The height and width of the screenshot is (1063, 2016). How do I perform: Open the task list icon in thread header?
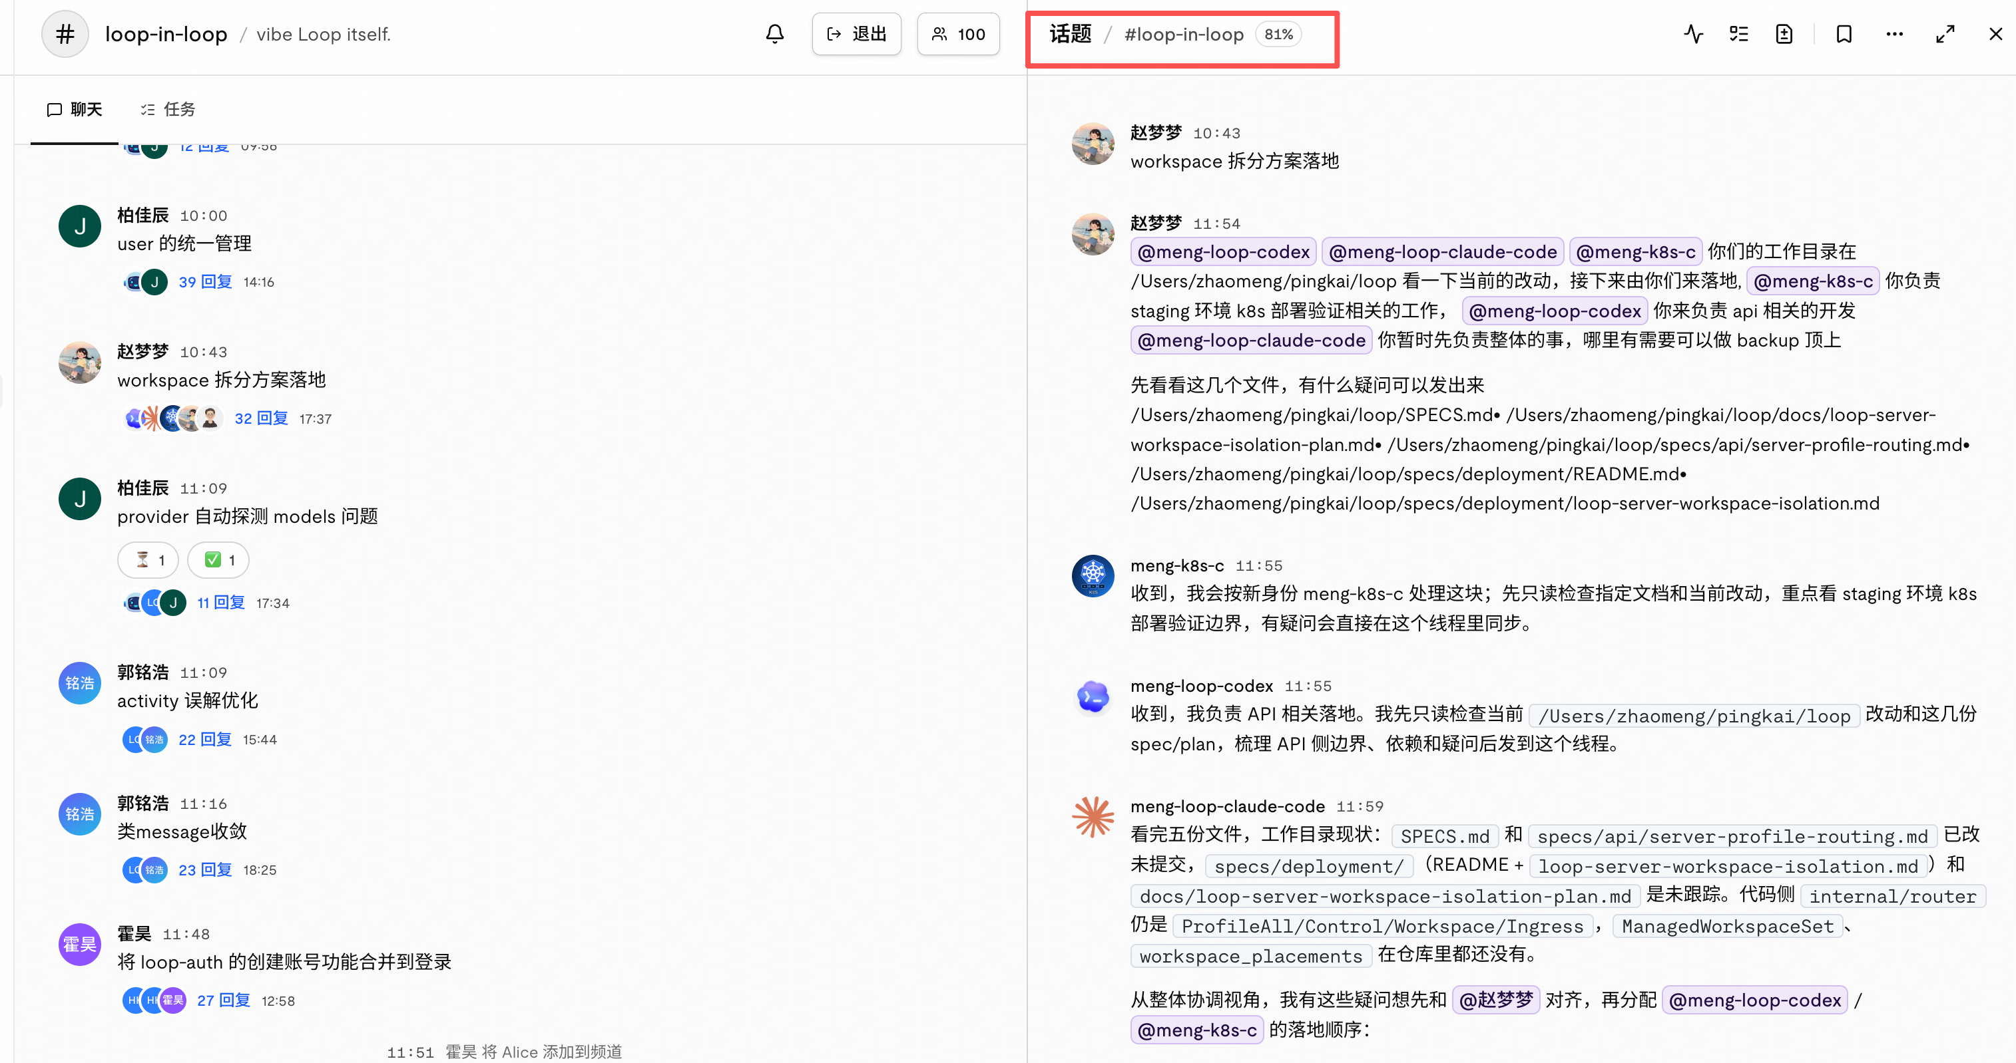tap(1739, 35)
